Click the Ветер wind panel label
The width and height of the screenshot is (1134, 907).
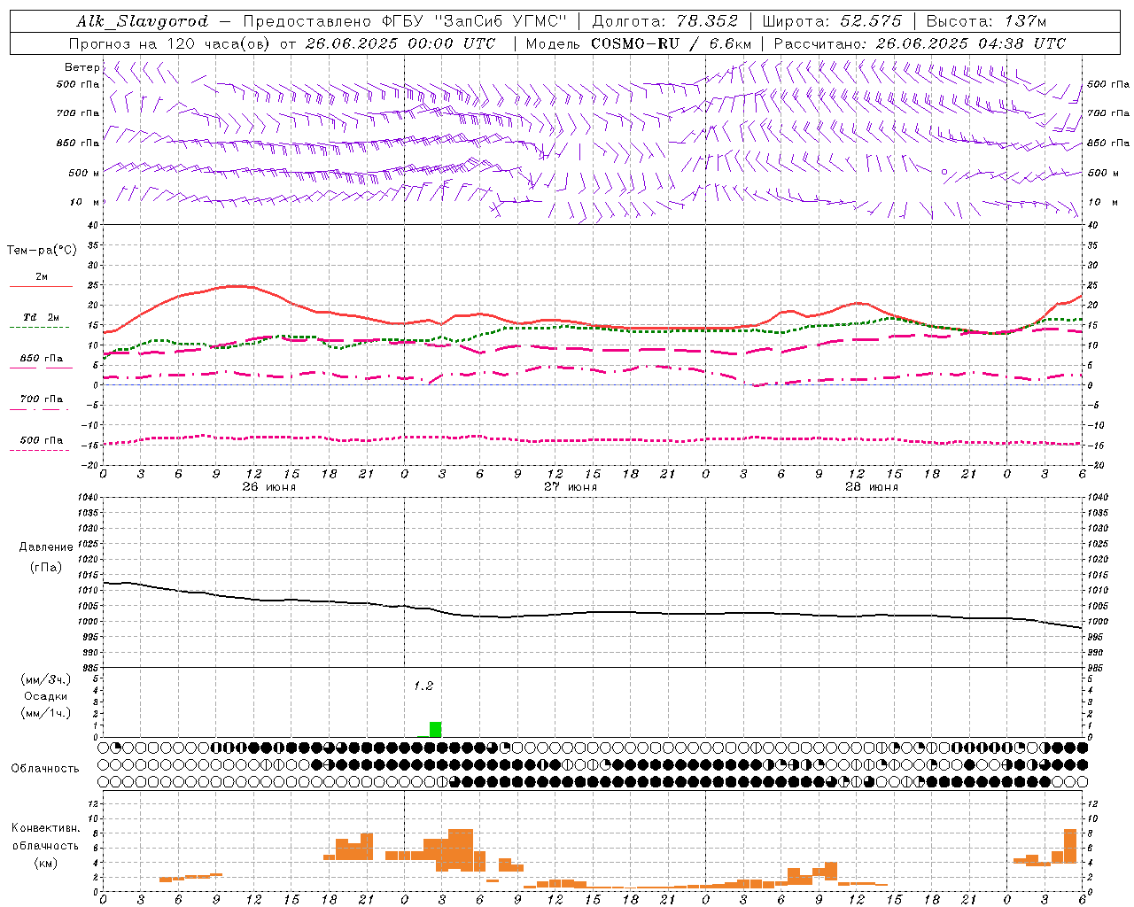click(x=82, y=67)
